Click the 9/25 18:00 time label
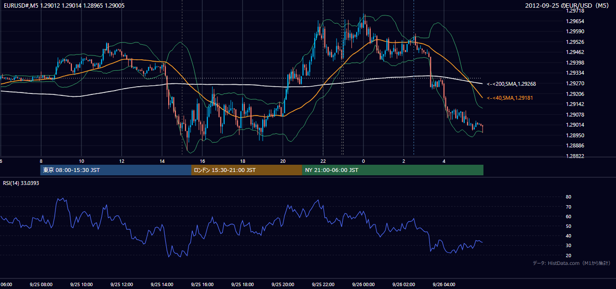The image size is (616, 289). pos(242,284)
